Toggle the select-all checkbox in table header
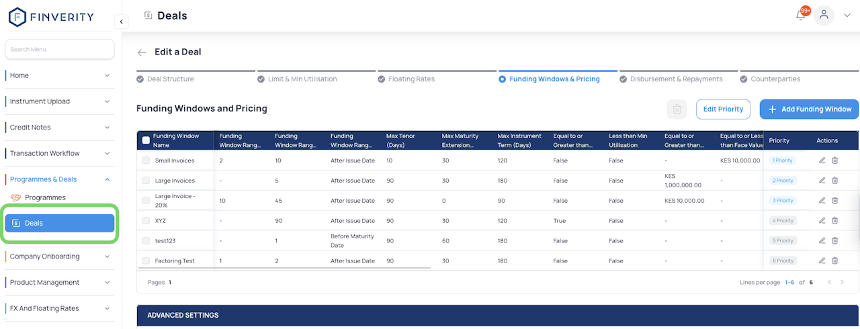The height and width of the screenshot is (329, 860). [x=146, y=140]
